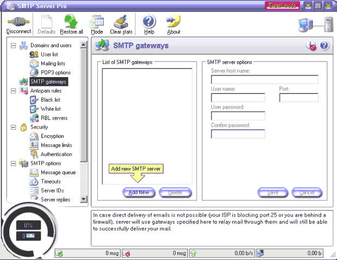Viewport: 337px width, 260px height.
Task: Click the Server host name field
Action: pyautogui.click(x=265, y=79)
